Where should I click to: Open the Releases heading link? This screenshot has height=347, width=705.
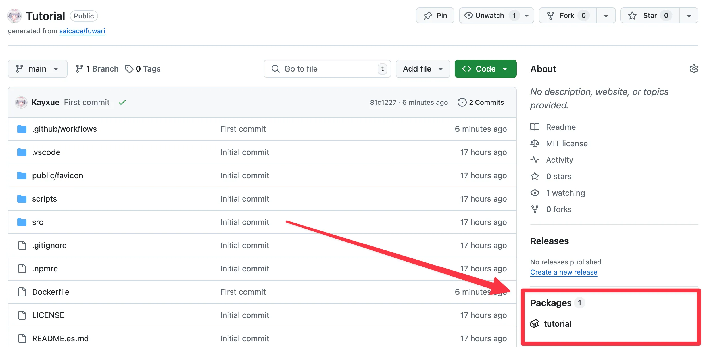[550, 241]
